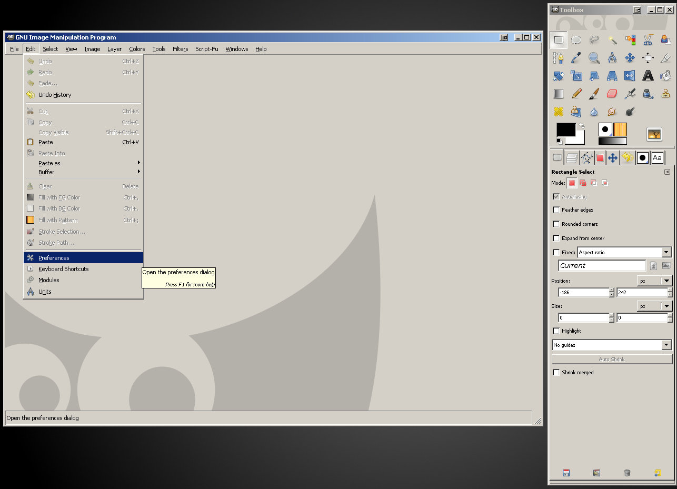Click the black foreground color swatch
677x489 pixels.
pos(566,129)
